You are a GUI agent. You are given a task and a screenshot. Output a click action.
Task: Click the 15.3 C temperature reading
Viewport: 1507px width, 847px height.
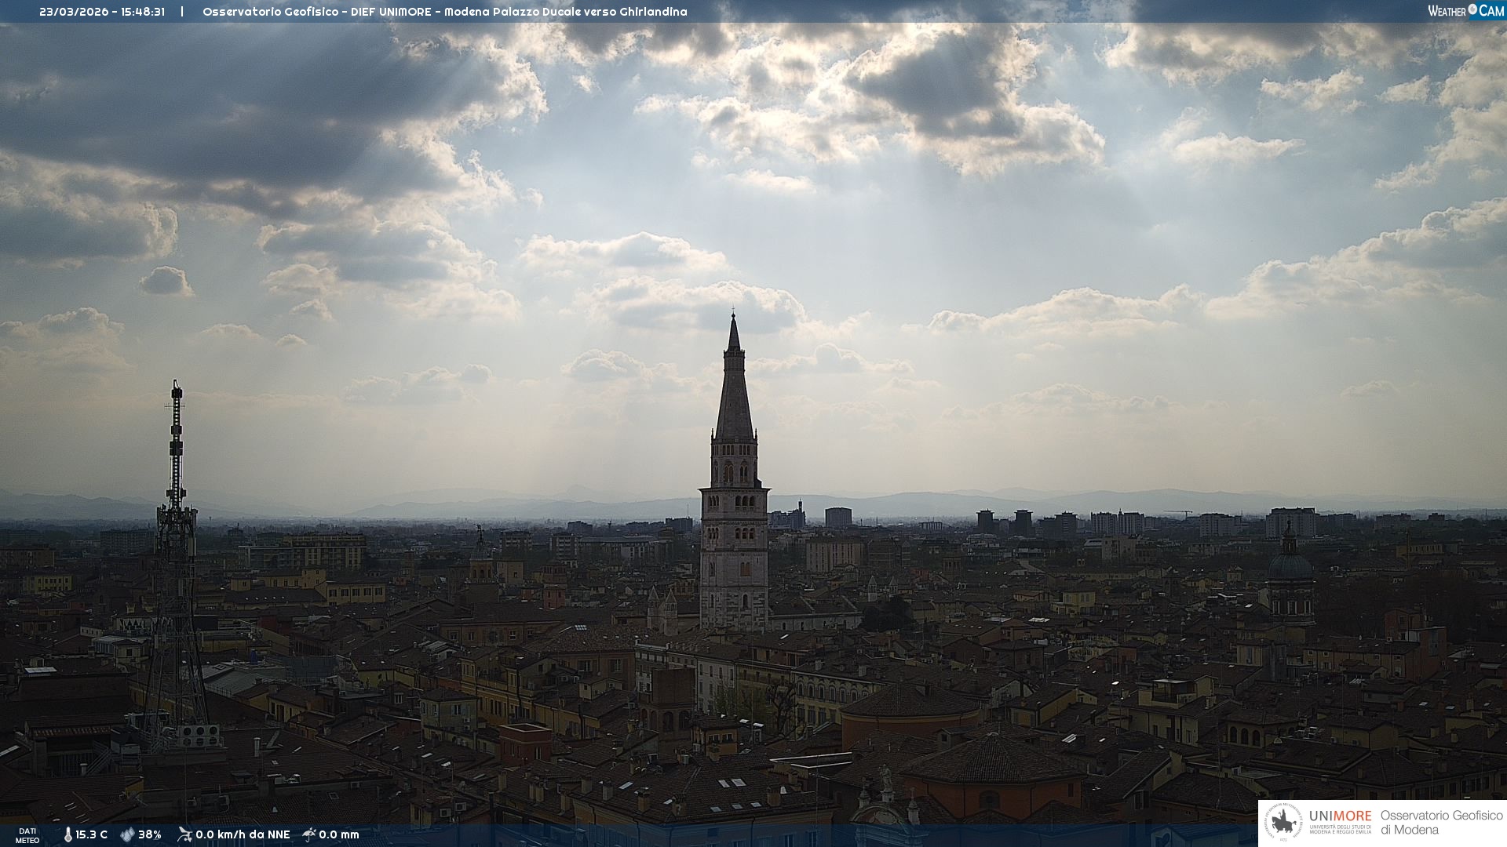click(x=91, y=834)
